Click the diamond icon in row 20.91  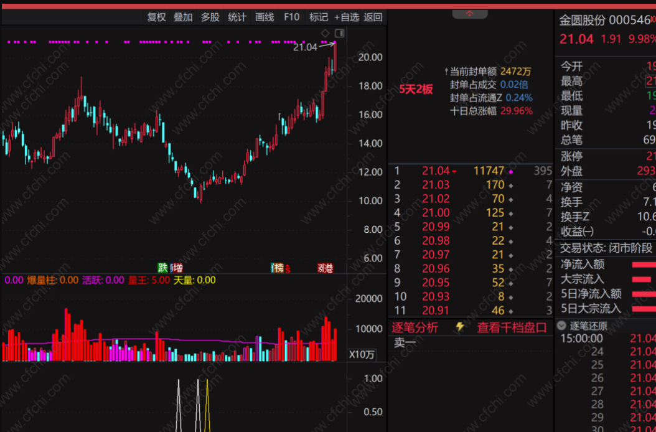pos(510,311)
